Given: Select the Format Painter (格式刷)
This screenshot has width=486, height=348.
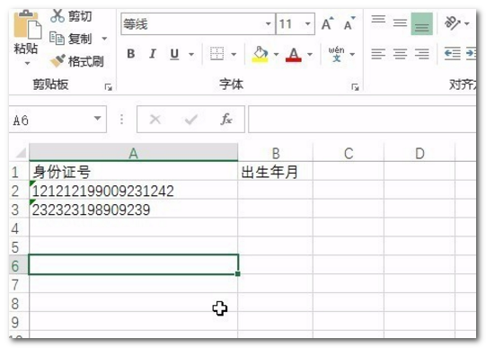Looking at the screenshot, I should pos(77,61).
